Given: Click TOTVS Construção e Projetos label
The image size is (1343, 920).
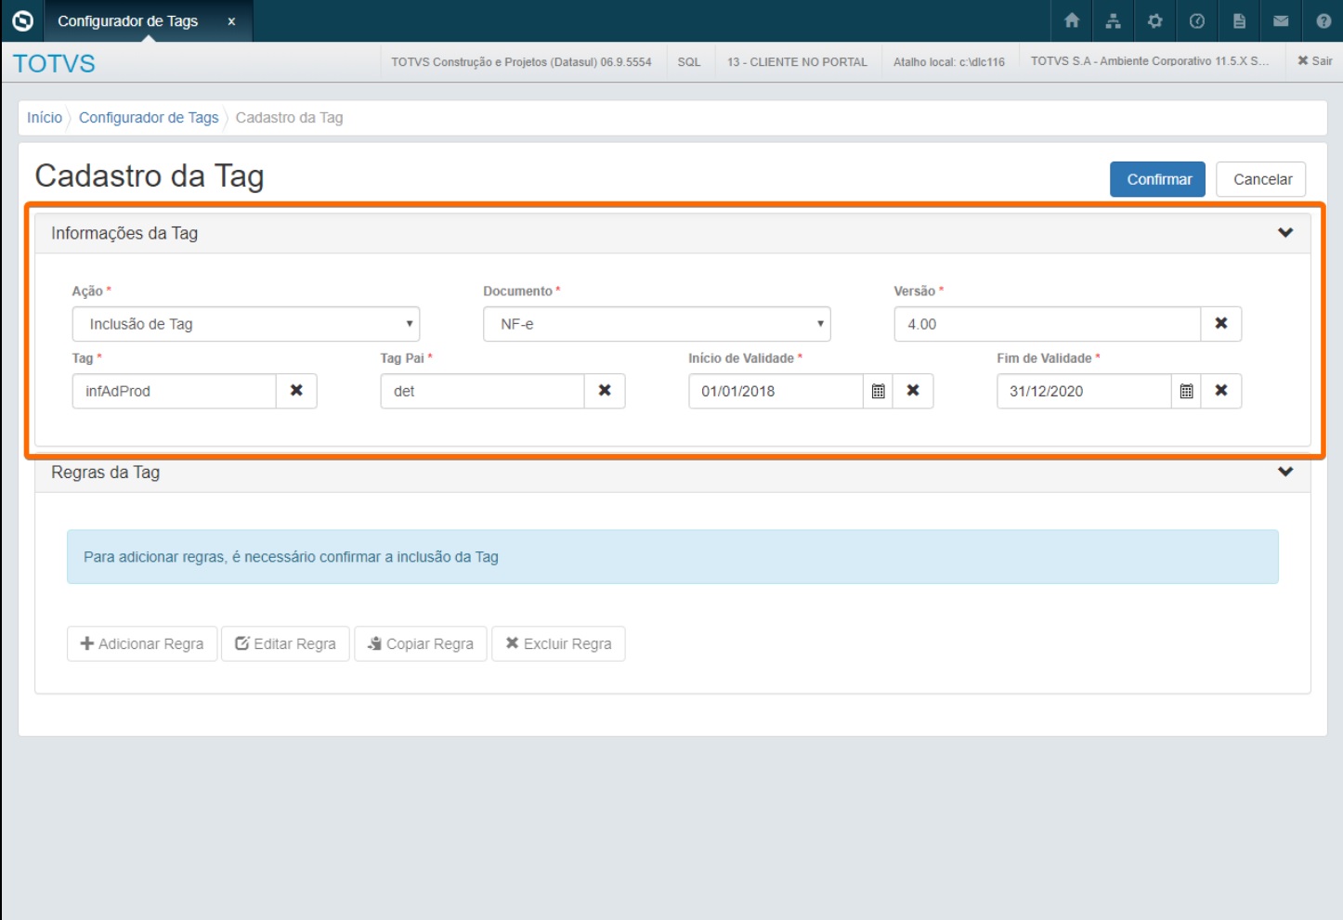Looking at the screenshot, I should click(521, 62).
